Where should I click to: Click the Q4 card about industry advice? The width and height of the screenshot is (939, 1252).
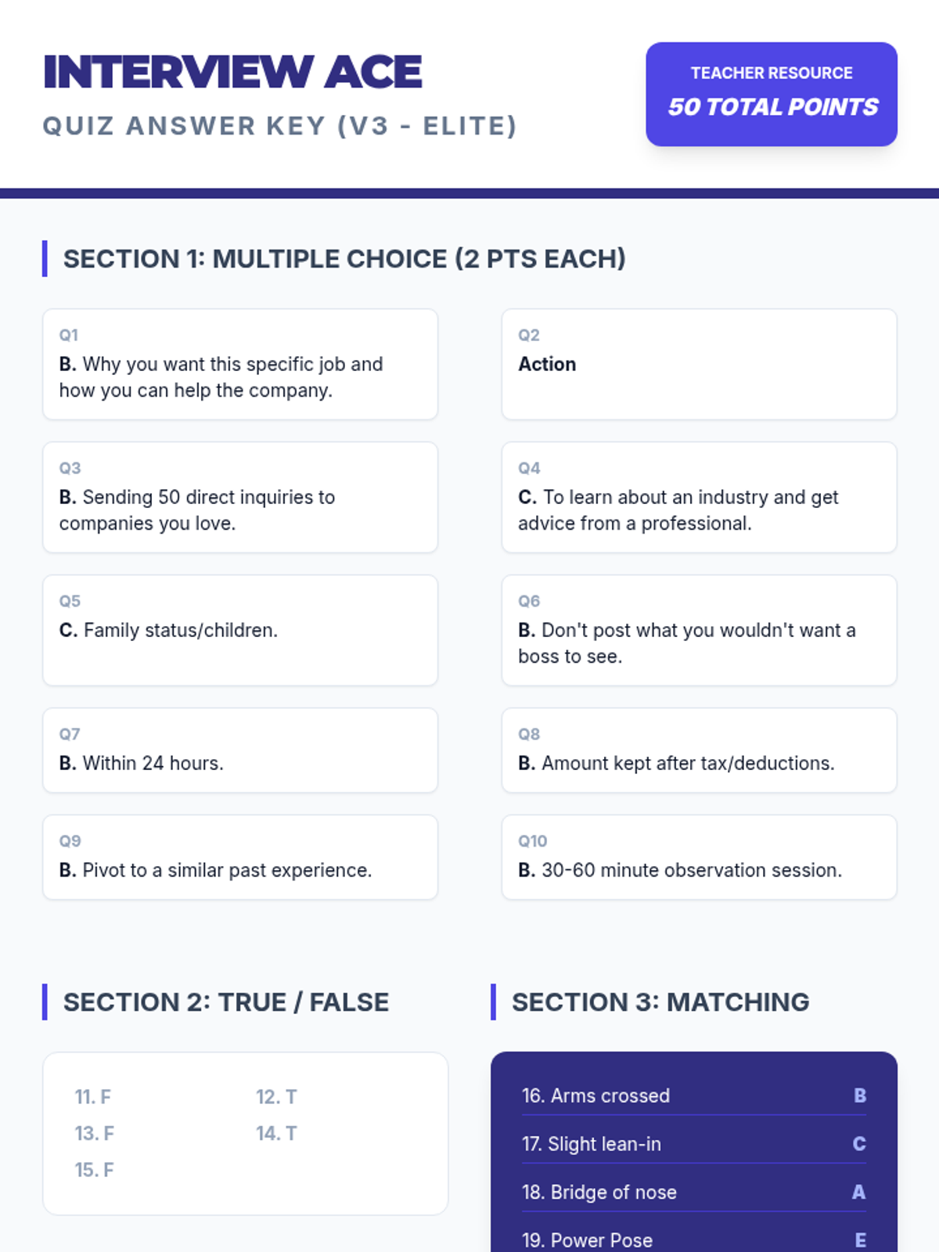[698, 498]
